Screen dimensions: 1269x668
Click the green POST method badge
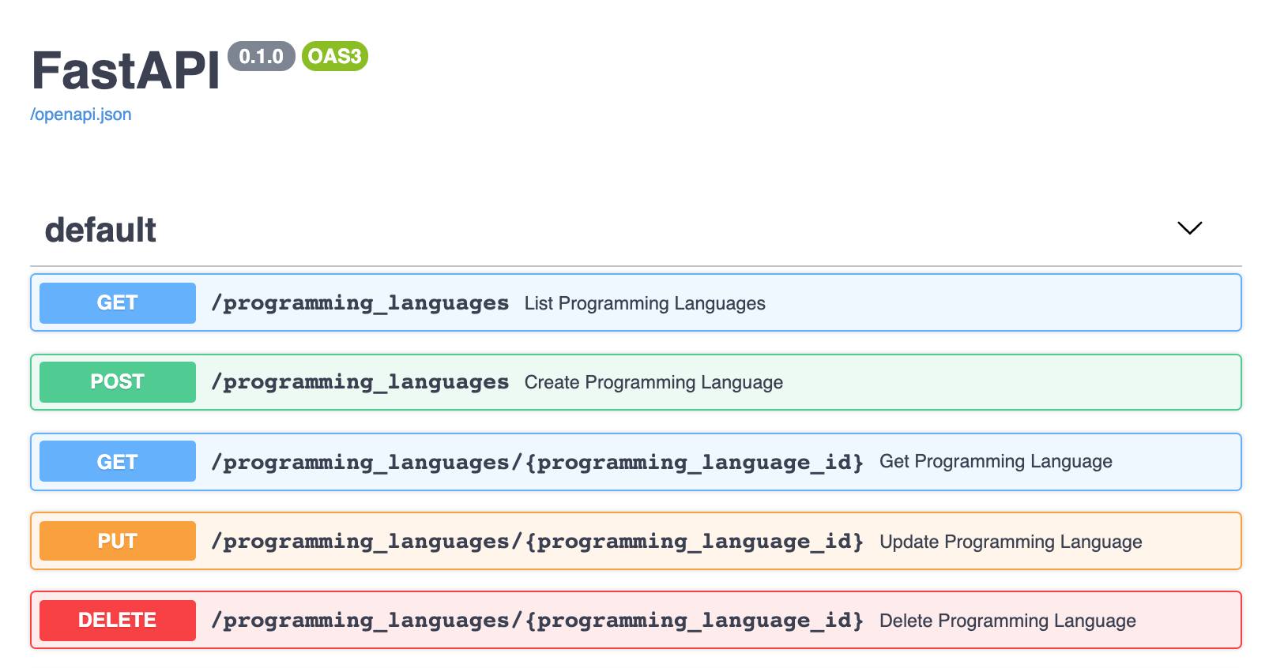(x=118, y=382)
